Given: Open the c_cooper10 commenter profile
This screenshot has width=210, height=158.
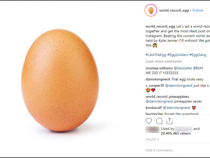Looking at the screenshot, I should tap(155, 85).
